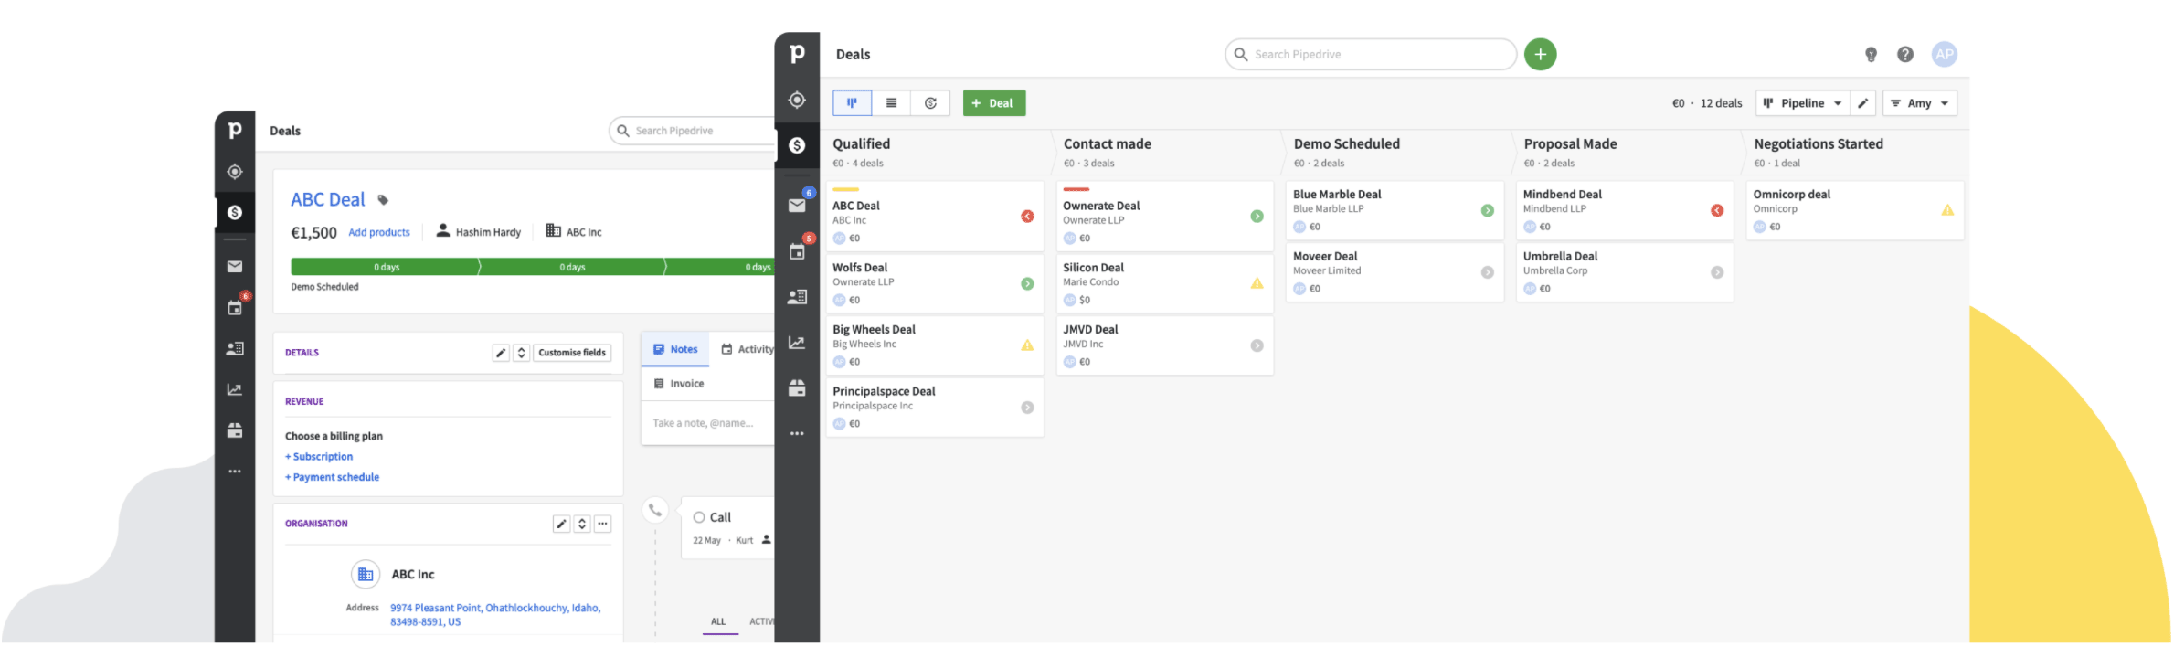Switch to forecast view
This screenshot has height=647, width=2174.
[x=930, y=103]
